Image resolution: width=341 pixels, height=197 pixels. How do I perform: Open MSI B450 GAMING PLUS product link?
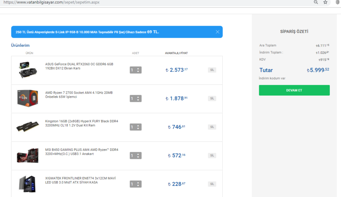pyautogui.click(x=82, y=152)
